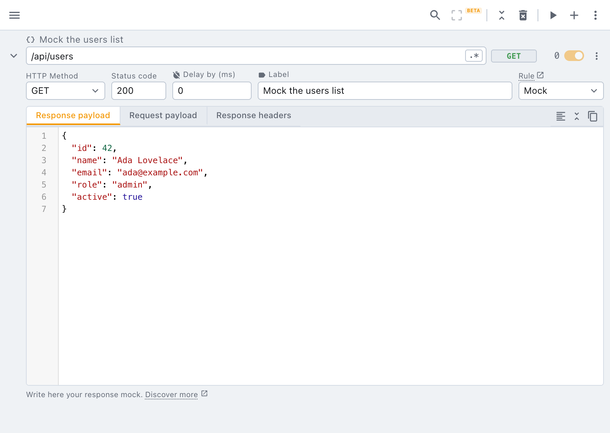Click the "email": "ada@example.com" line
610x433 pixels.
point(140,172)
